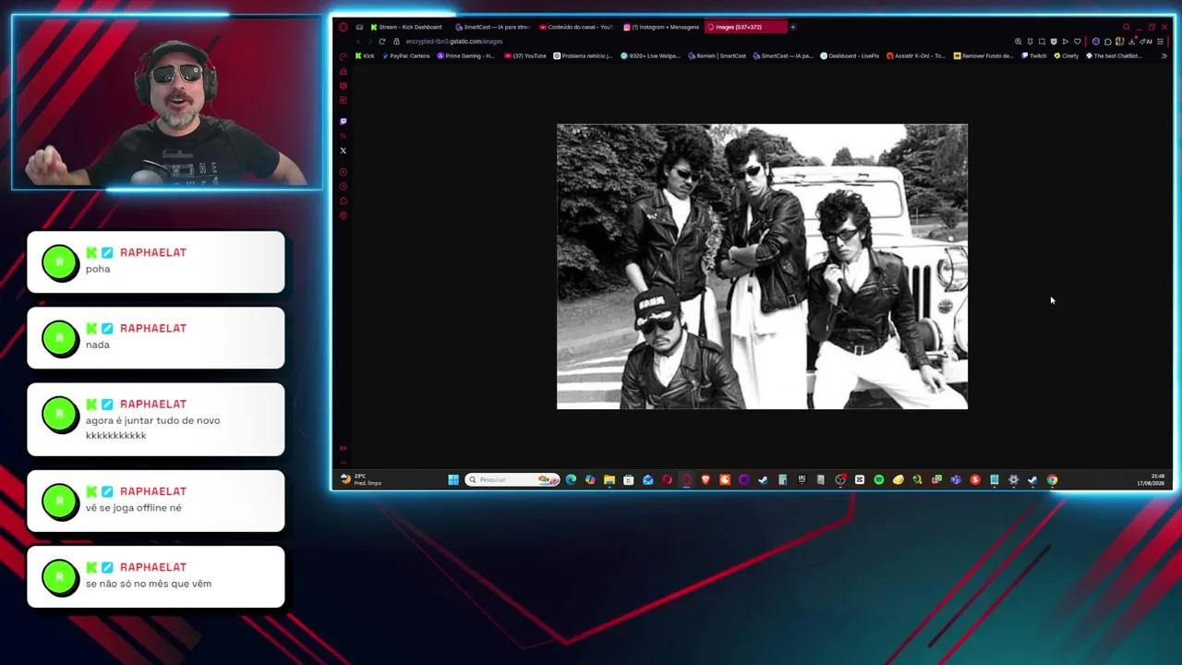This screenshot has width=1182, height=665.
Task: Open the Kick bookmark
Action: pyautogui.click(x=365, y=56)
